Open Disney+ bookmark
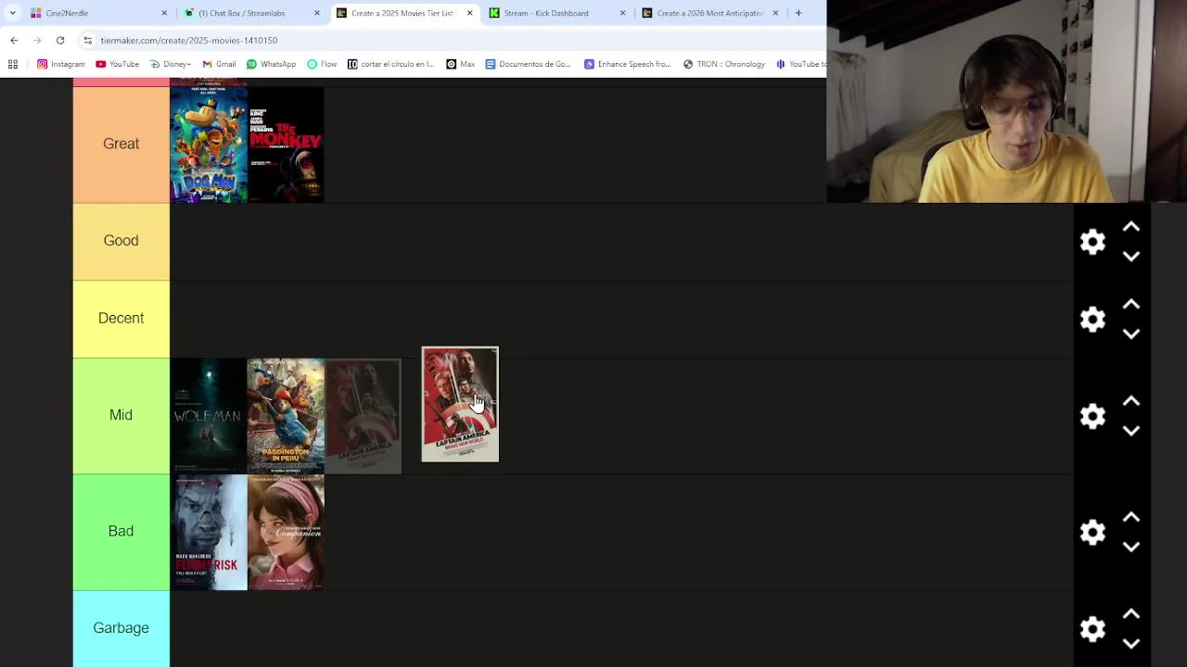 171,64
